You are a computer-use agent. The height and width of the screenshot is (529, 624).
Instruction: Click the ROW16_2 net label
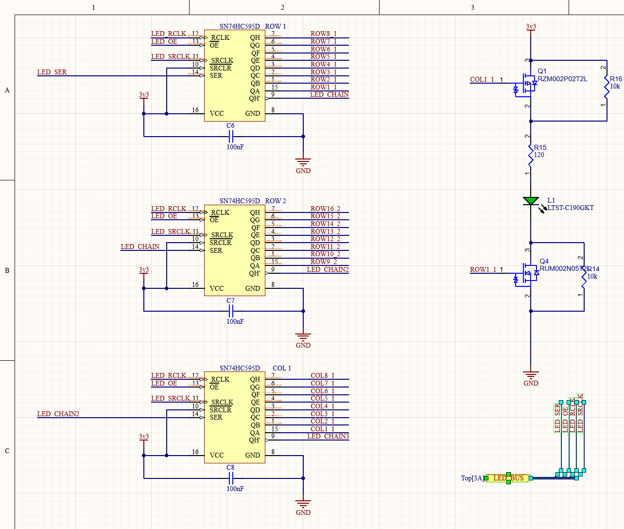(326, 209)
